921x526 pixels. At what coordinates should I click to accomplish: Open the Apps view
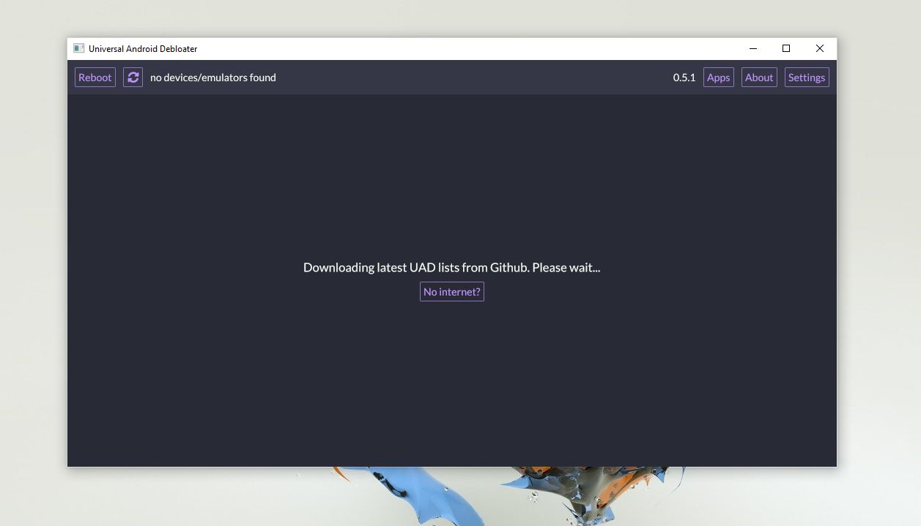[x=719, y=78]
